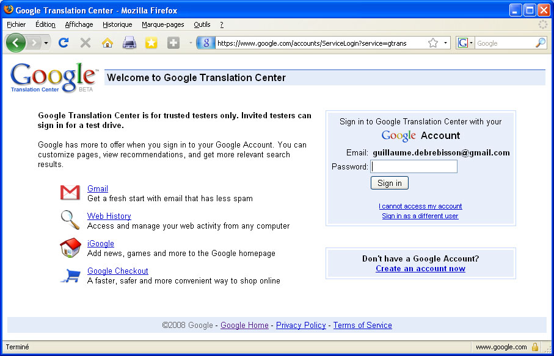Screen dimensions: 554x356
Task: Open the Privacy Policy footer link
Action: point(301,326)
